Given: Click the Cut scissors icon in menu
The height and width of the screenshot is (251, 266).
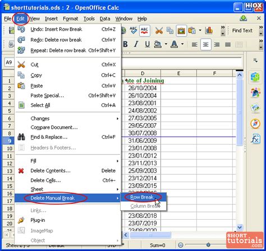Looking at the screenshot, I should click(21, 64).
